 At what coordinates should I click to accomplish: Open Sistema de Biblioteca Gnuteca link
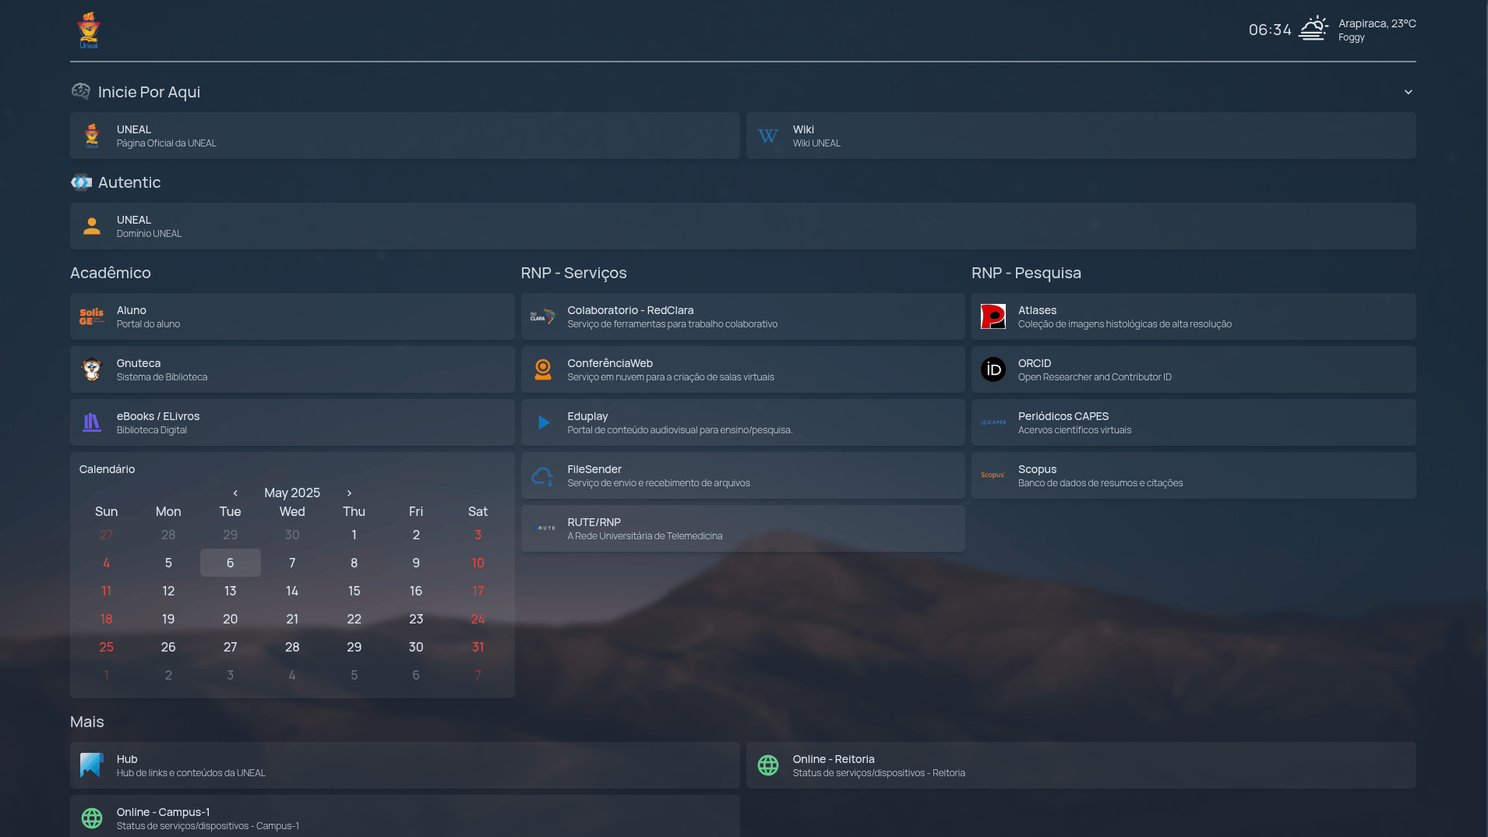tap(292, 369)
